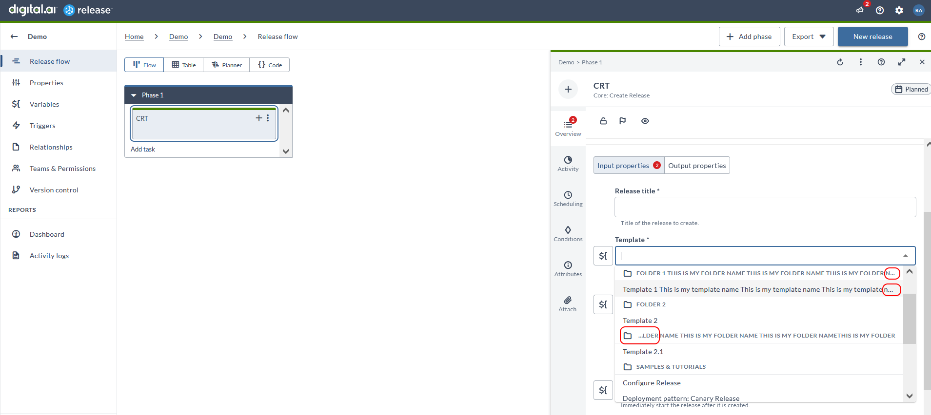Image resolution: width=931 pixels, height=415 pixels.
Task: Select the long-named Template 1 option
Action: (759, 289)
